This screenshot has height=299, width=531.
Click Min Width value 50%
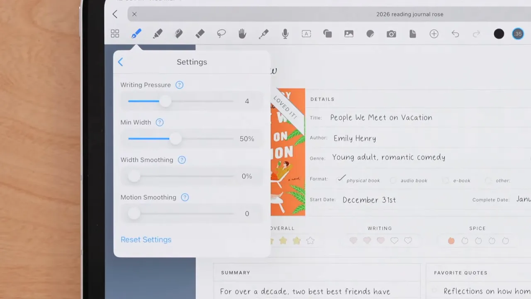[247, 139]
